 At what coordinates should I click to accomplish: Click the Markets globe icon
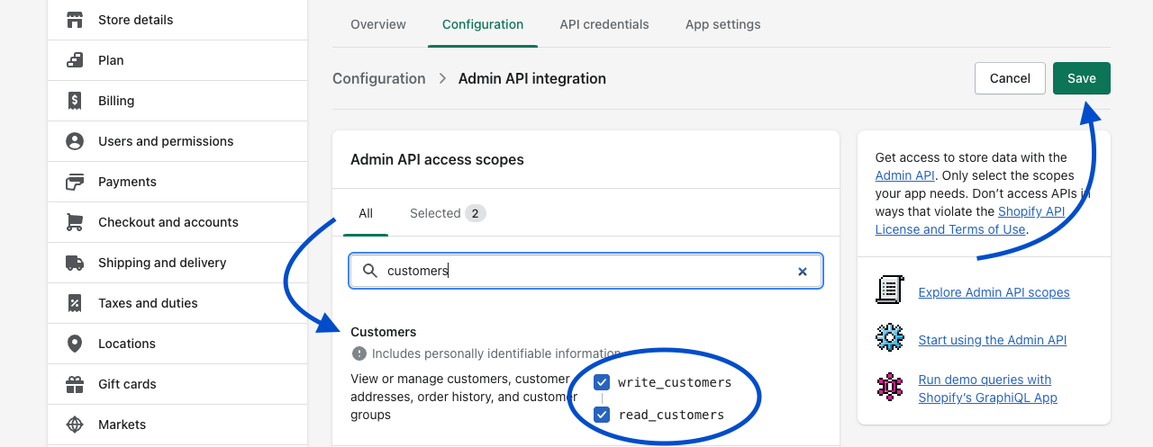tap(75, 425)
